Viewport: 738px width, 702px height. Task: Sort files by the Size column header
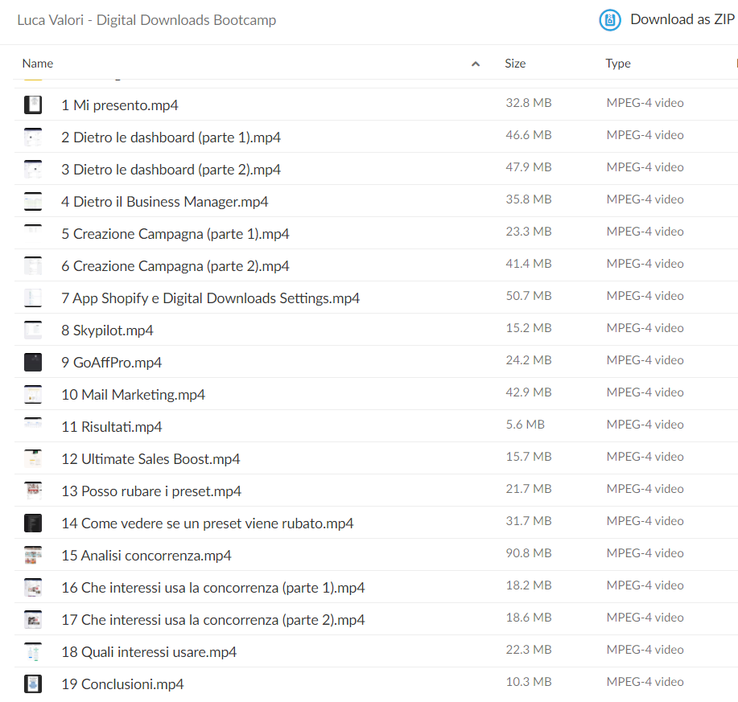click(515, 64)
